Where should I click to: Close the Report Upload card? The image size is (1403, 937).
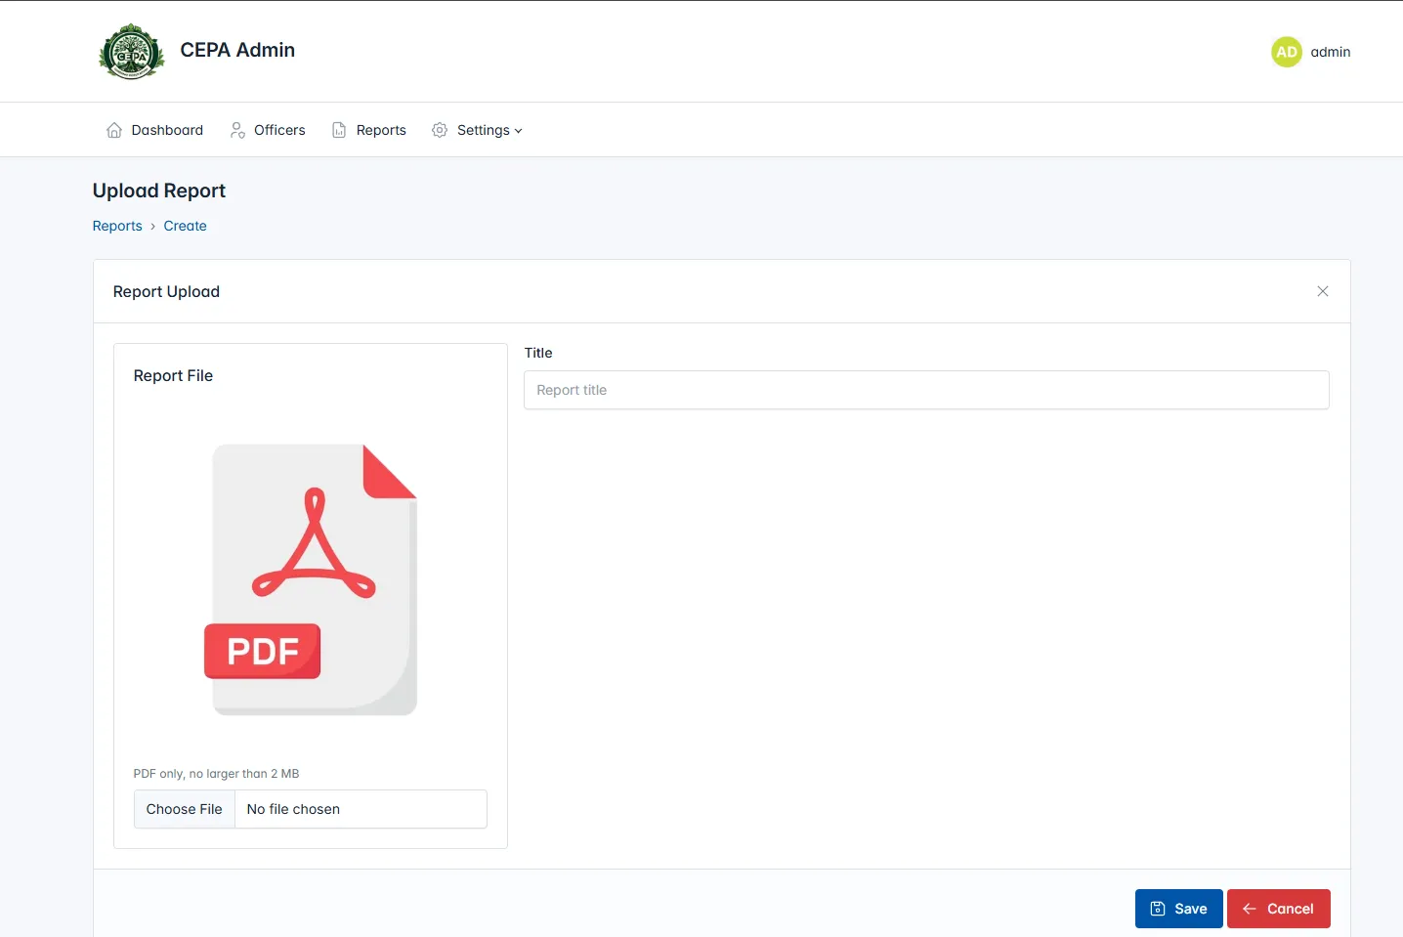click(1322, 291)
